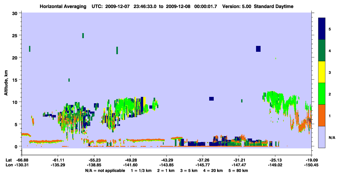This screenshot has height=178, width=346.
Task: Click latitude value -49.28
Action: [x=130, y=160]
